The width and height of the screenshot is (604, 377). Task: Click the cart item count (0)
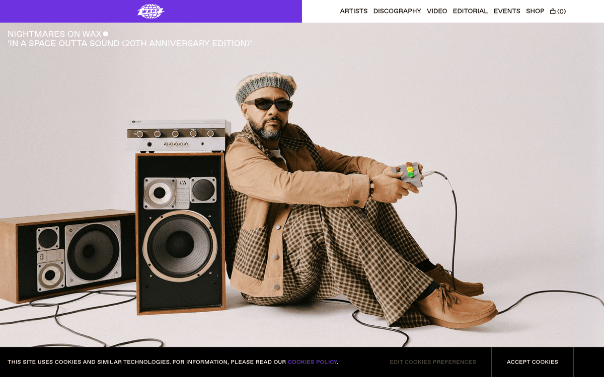click(562, 11)
